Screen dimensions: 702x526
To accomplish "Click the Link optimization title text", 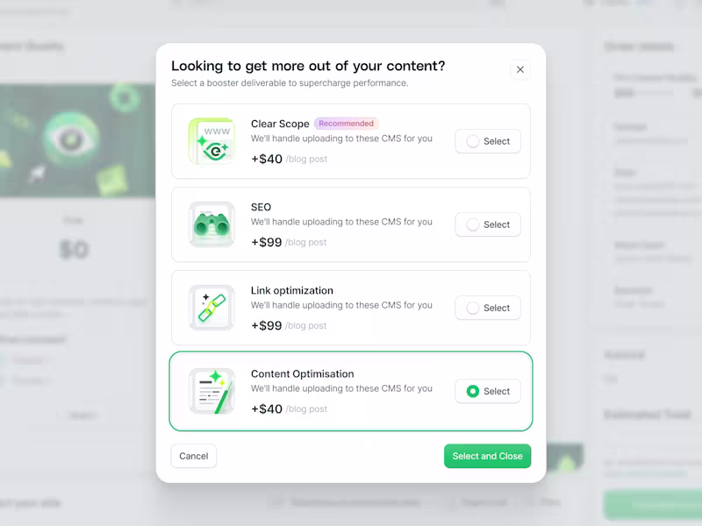I will click(292, 291).
